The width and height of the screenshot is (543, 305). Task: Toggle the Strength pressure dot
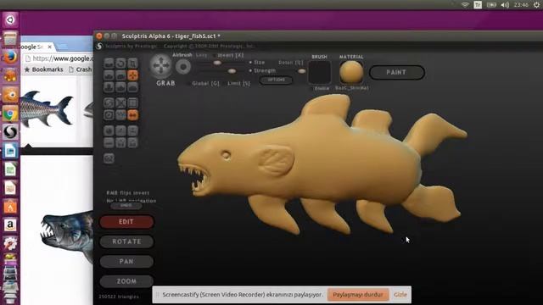pyautogui.click(x=250, y=70)
